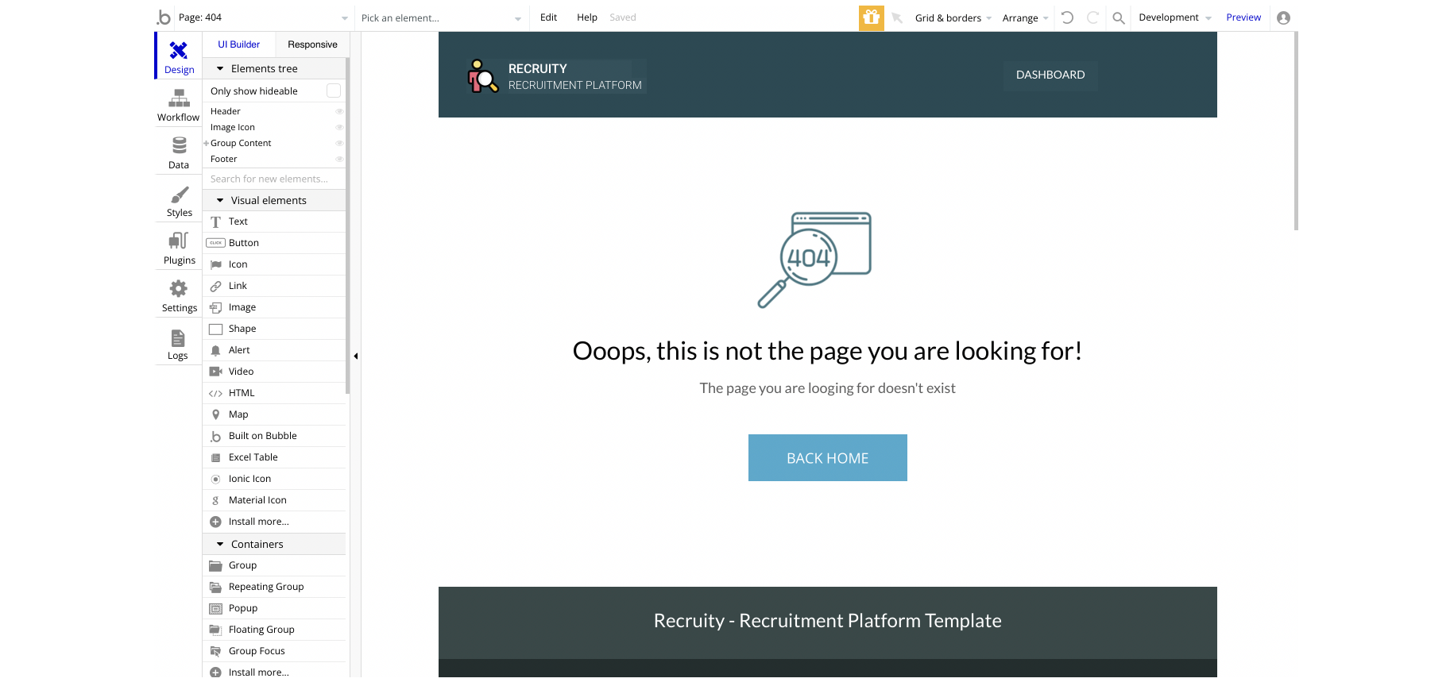Open the Page: 404 dropdown
Viewport: 1454px width, 686px height.
tap(253, 17)
